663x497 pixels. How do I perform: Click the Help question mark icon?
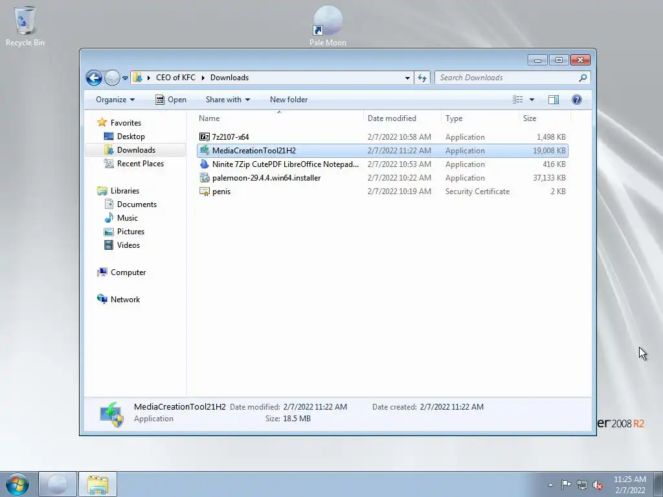click(577, 100)
